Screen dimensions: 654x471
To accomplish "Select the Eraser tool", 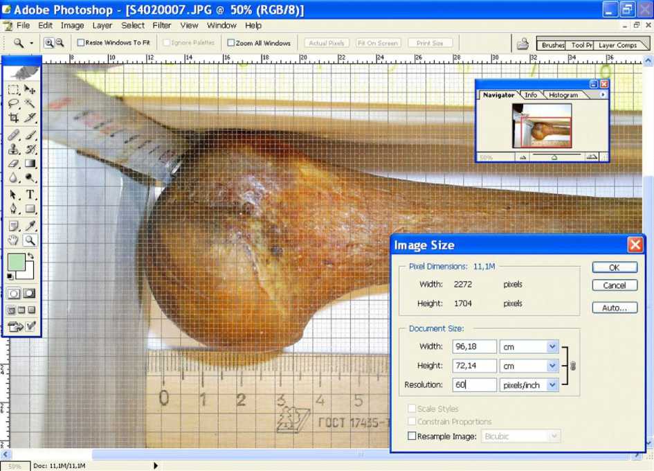I will tap(13, 163).
